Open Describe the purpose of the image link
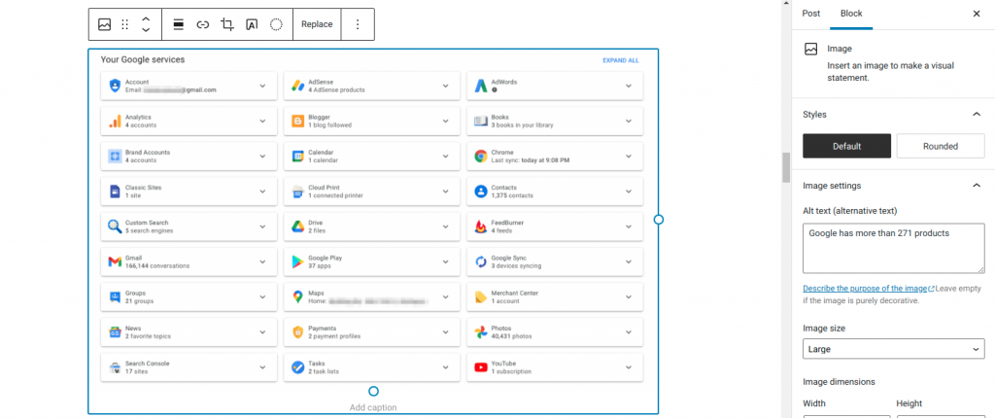Screen dimensions: 995x418 (868, 288)
